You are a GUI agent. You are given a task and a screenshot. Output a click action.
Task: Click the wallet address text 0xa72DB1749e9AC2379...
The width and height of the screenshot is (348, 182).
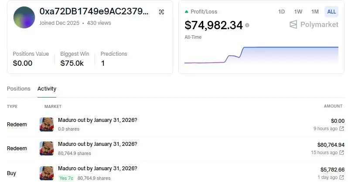point(94,12)
